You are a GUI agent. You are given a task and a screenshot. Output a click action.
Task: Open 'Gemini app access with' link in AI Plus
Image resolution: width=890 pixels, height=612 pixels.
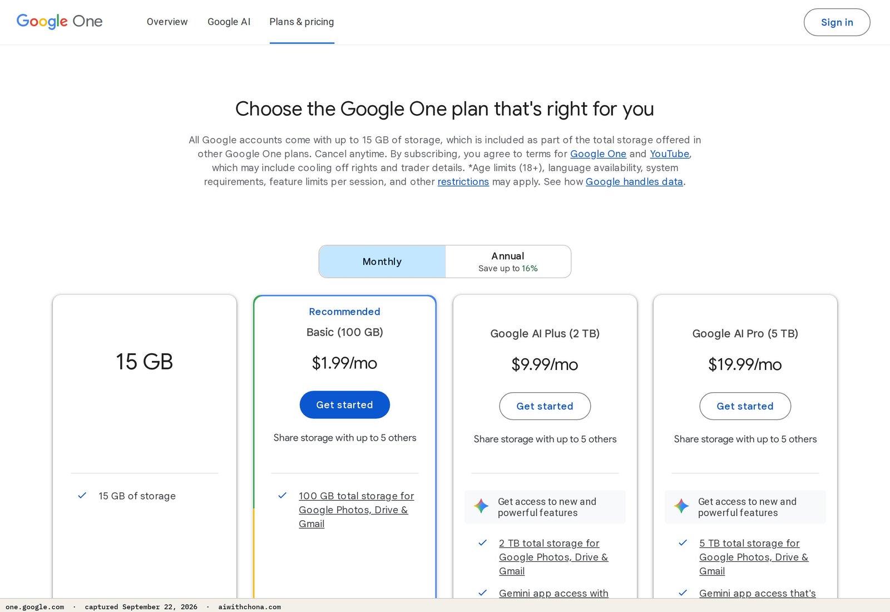[553, 593]
